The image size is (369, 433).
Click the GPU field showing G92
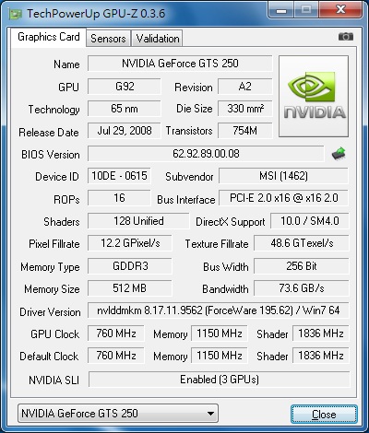point(125,87)
